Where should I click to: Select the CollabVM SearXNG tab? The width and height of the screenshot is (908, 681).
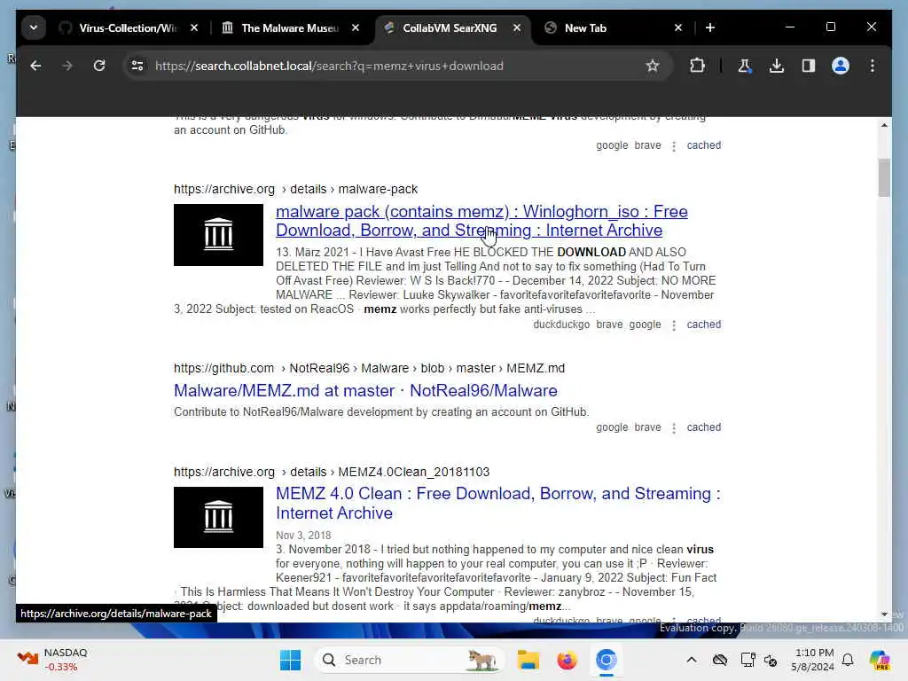tap(450, 27)
